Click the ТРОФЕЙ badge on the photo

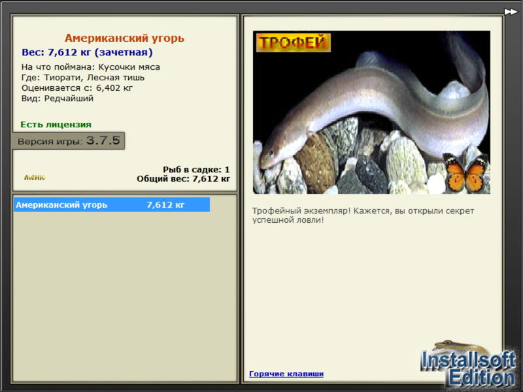coord(293,42)
